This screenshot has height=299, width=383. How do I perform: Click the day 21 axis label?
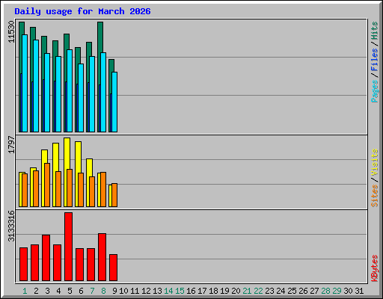[247, 291]
